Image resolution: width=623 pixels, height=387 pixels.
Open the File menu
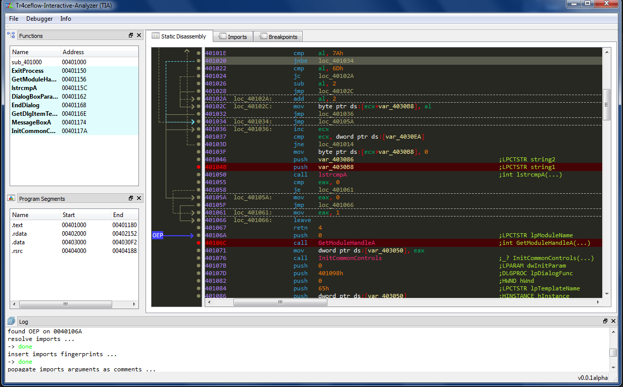(14, 19)
